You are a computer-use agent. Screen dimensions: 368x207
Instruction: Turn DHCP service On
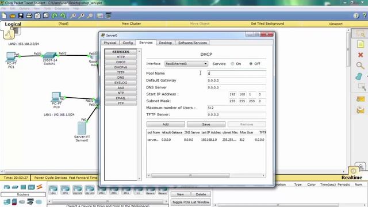pyautogui.click(x=232, y=64)
